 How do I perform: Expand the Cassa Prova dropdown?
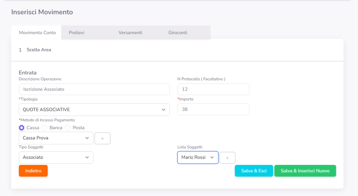click(56, 138)
